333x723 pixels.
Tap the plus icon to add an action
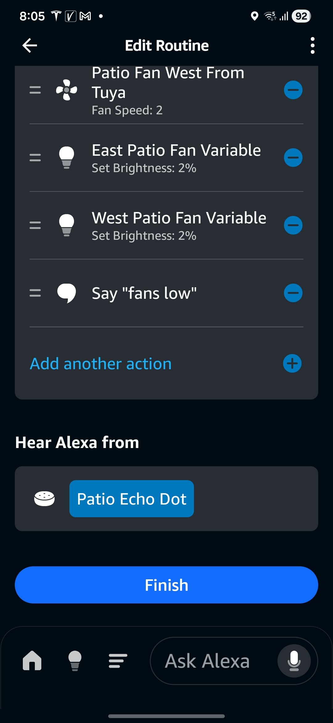click(292, 363)
